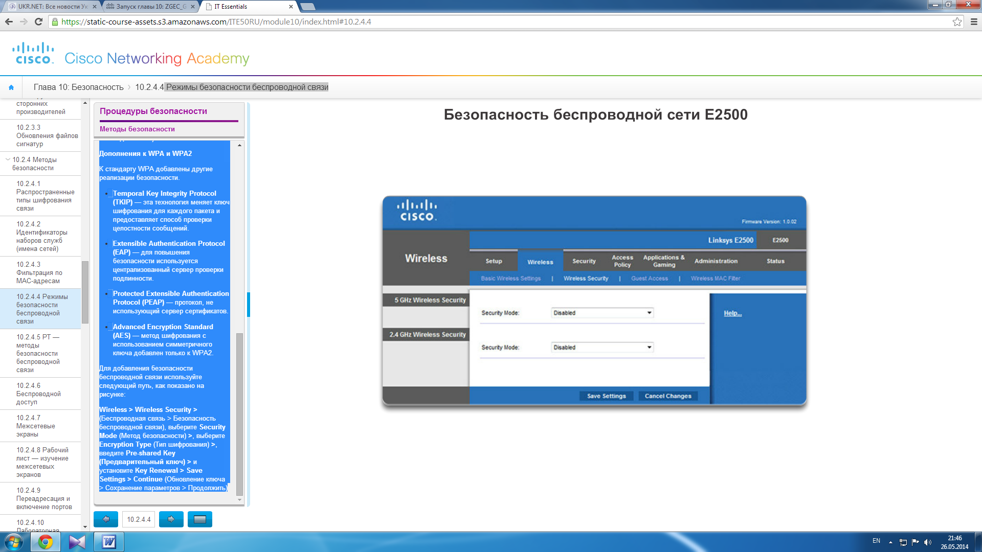Show hidden tray icons arrow

coord(890,542)
